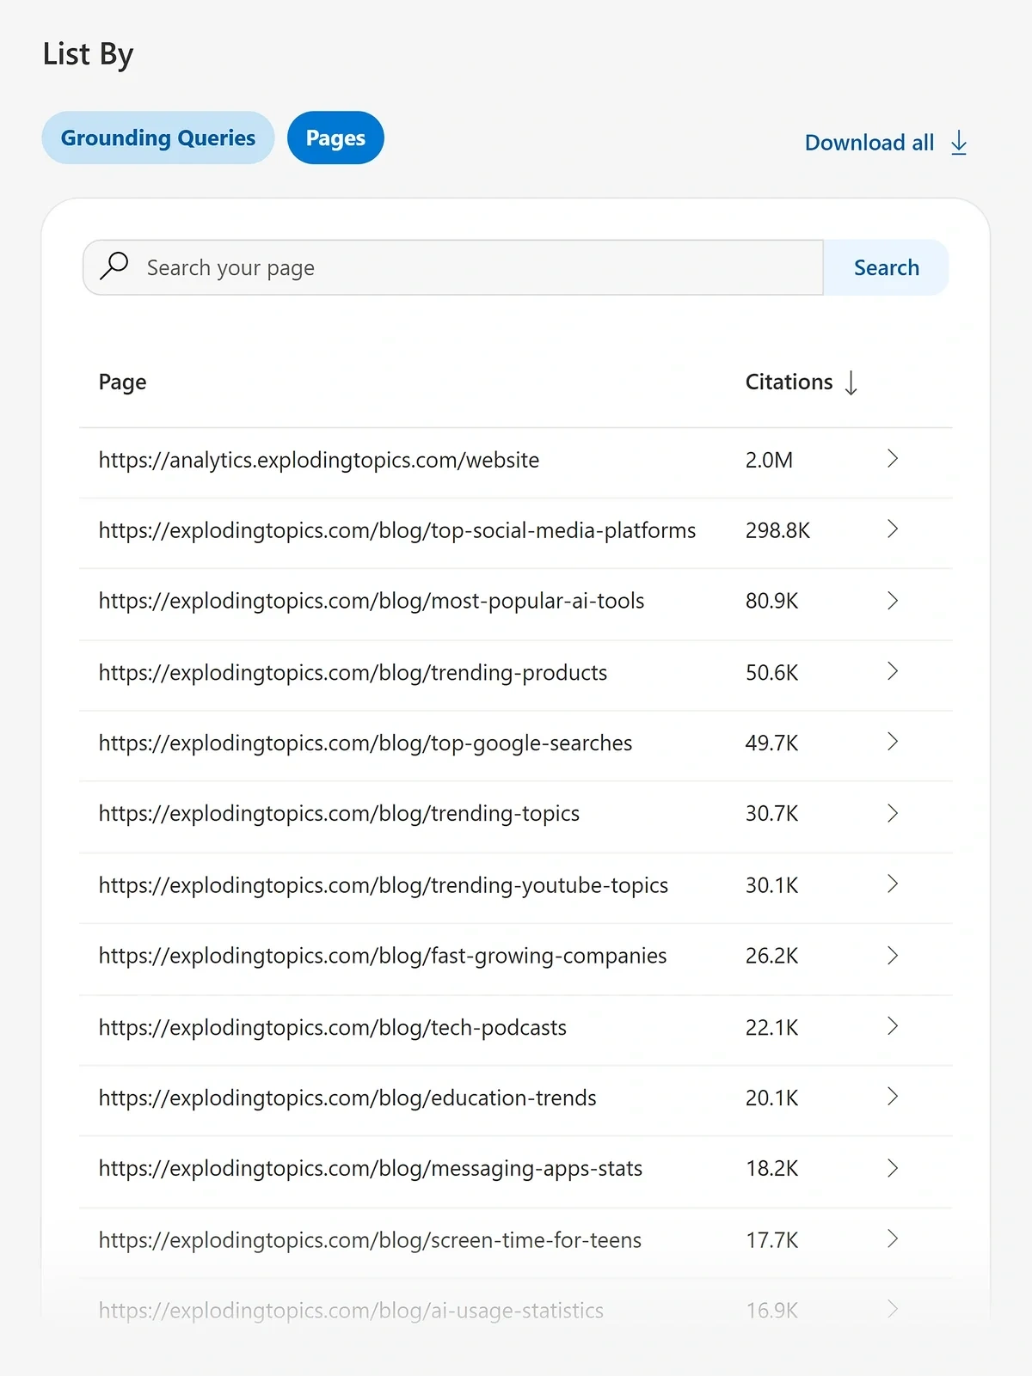
Task: Expand the trending-products row chevron
Action: click(893, 671)
